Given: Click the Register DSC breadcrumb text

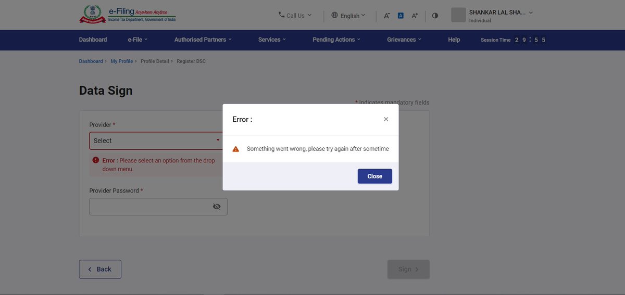Looking at the screenshot, I should click(191, 61).
